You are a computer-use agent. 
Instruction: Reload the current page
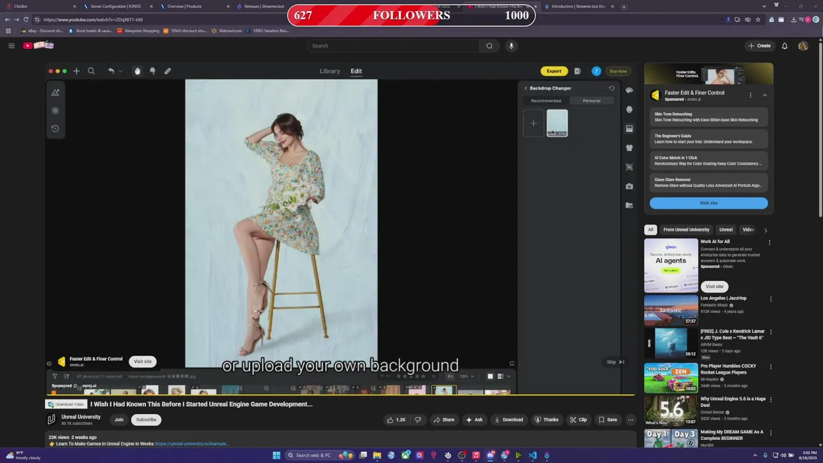26,19
